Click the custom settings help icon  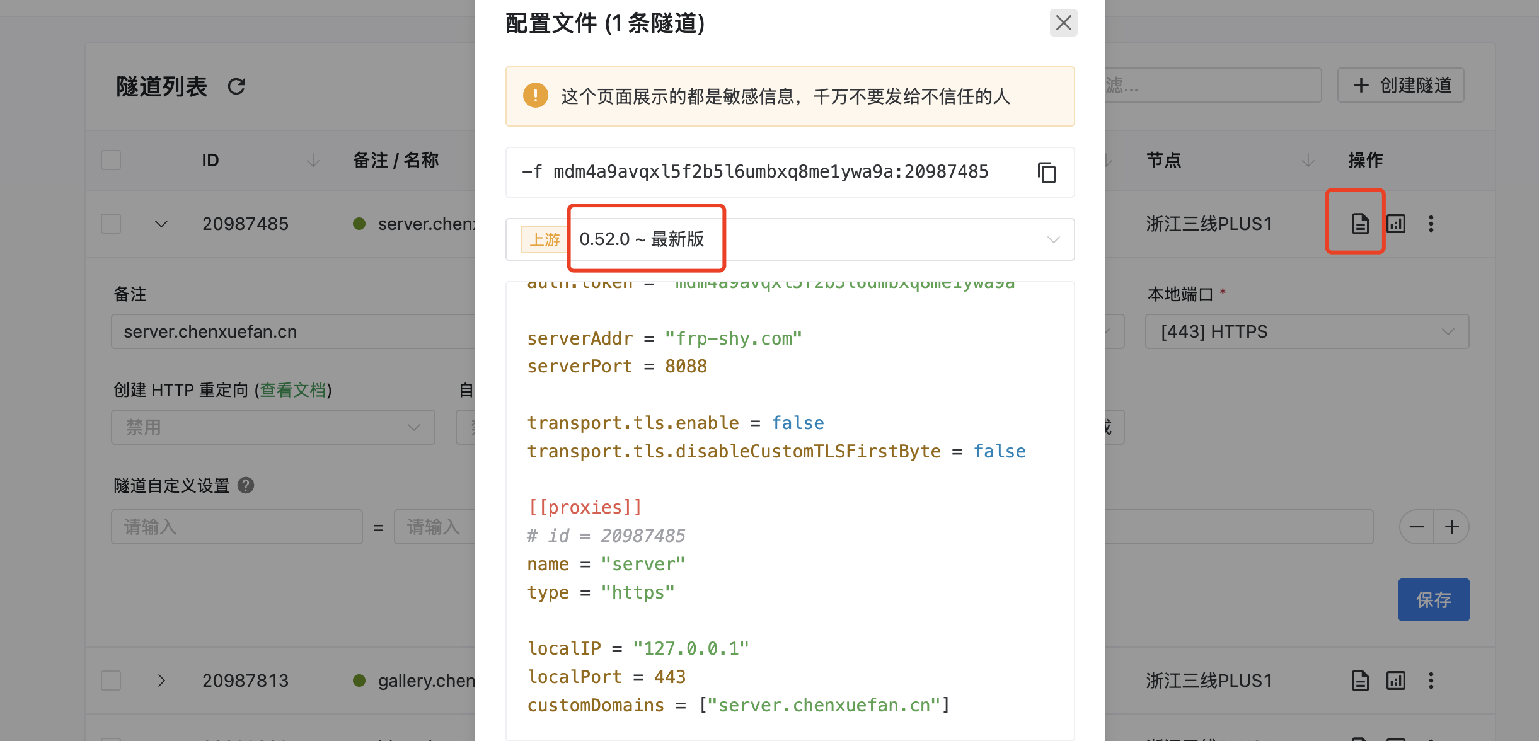(x=246, y=485)
